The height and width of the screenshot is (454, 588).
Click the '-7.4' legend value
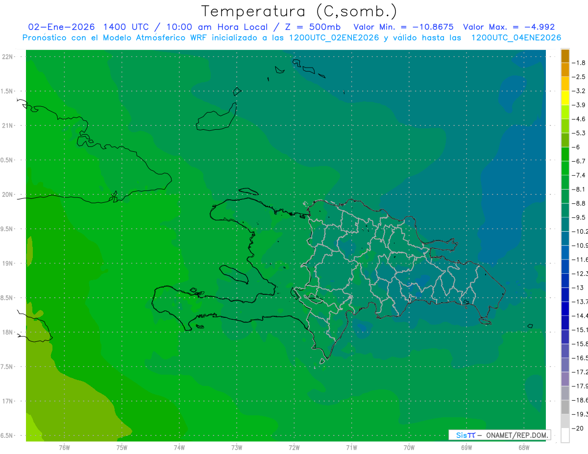point(579,175)
